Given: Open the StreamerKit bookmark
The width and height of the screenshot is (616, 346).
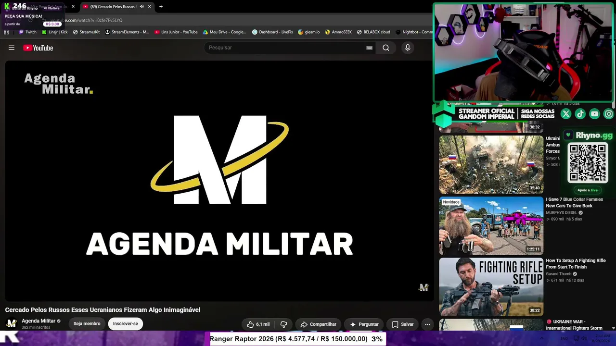Looking at the screenshot, I should coord(86,32).
